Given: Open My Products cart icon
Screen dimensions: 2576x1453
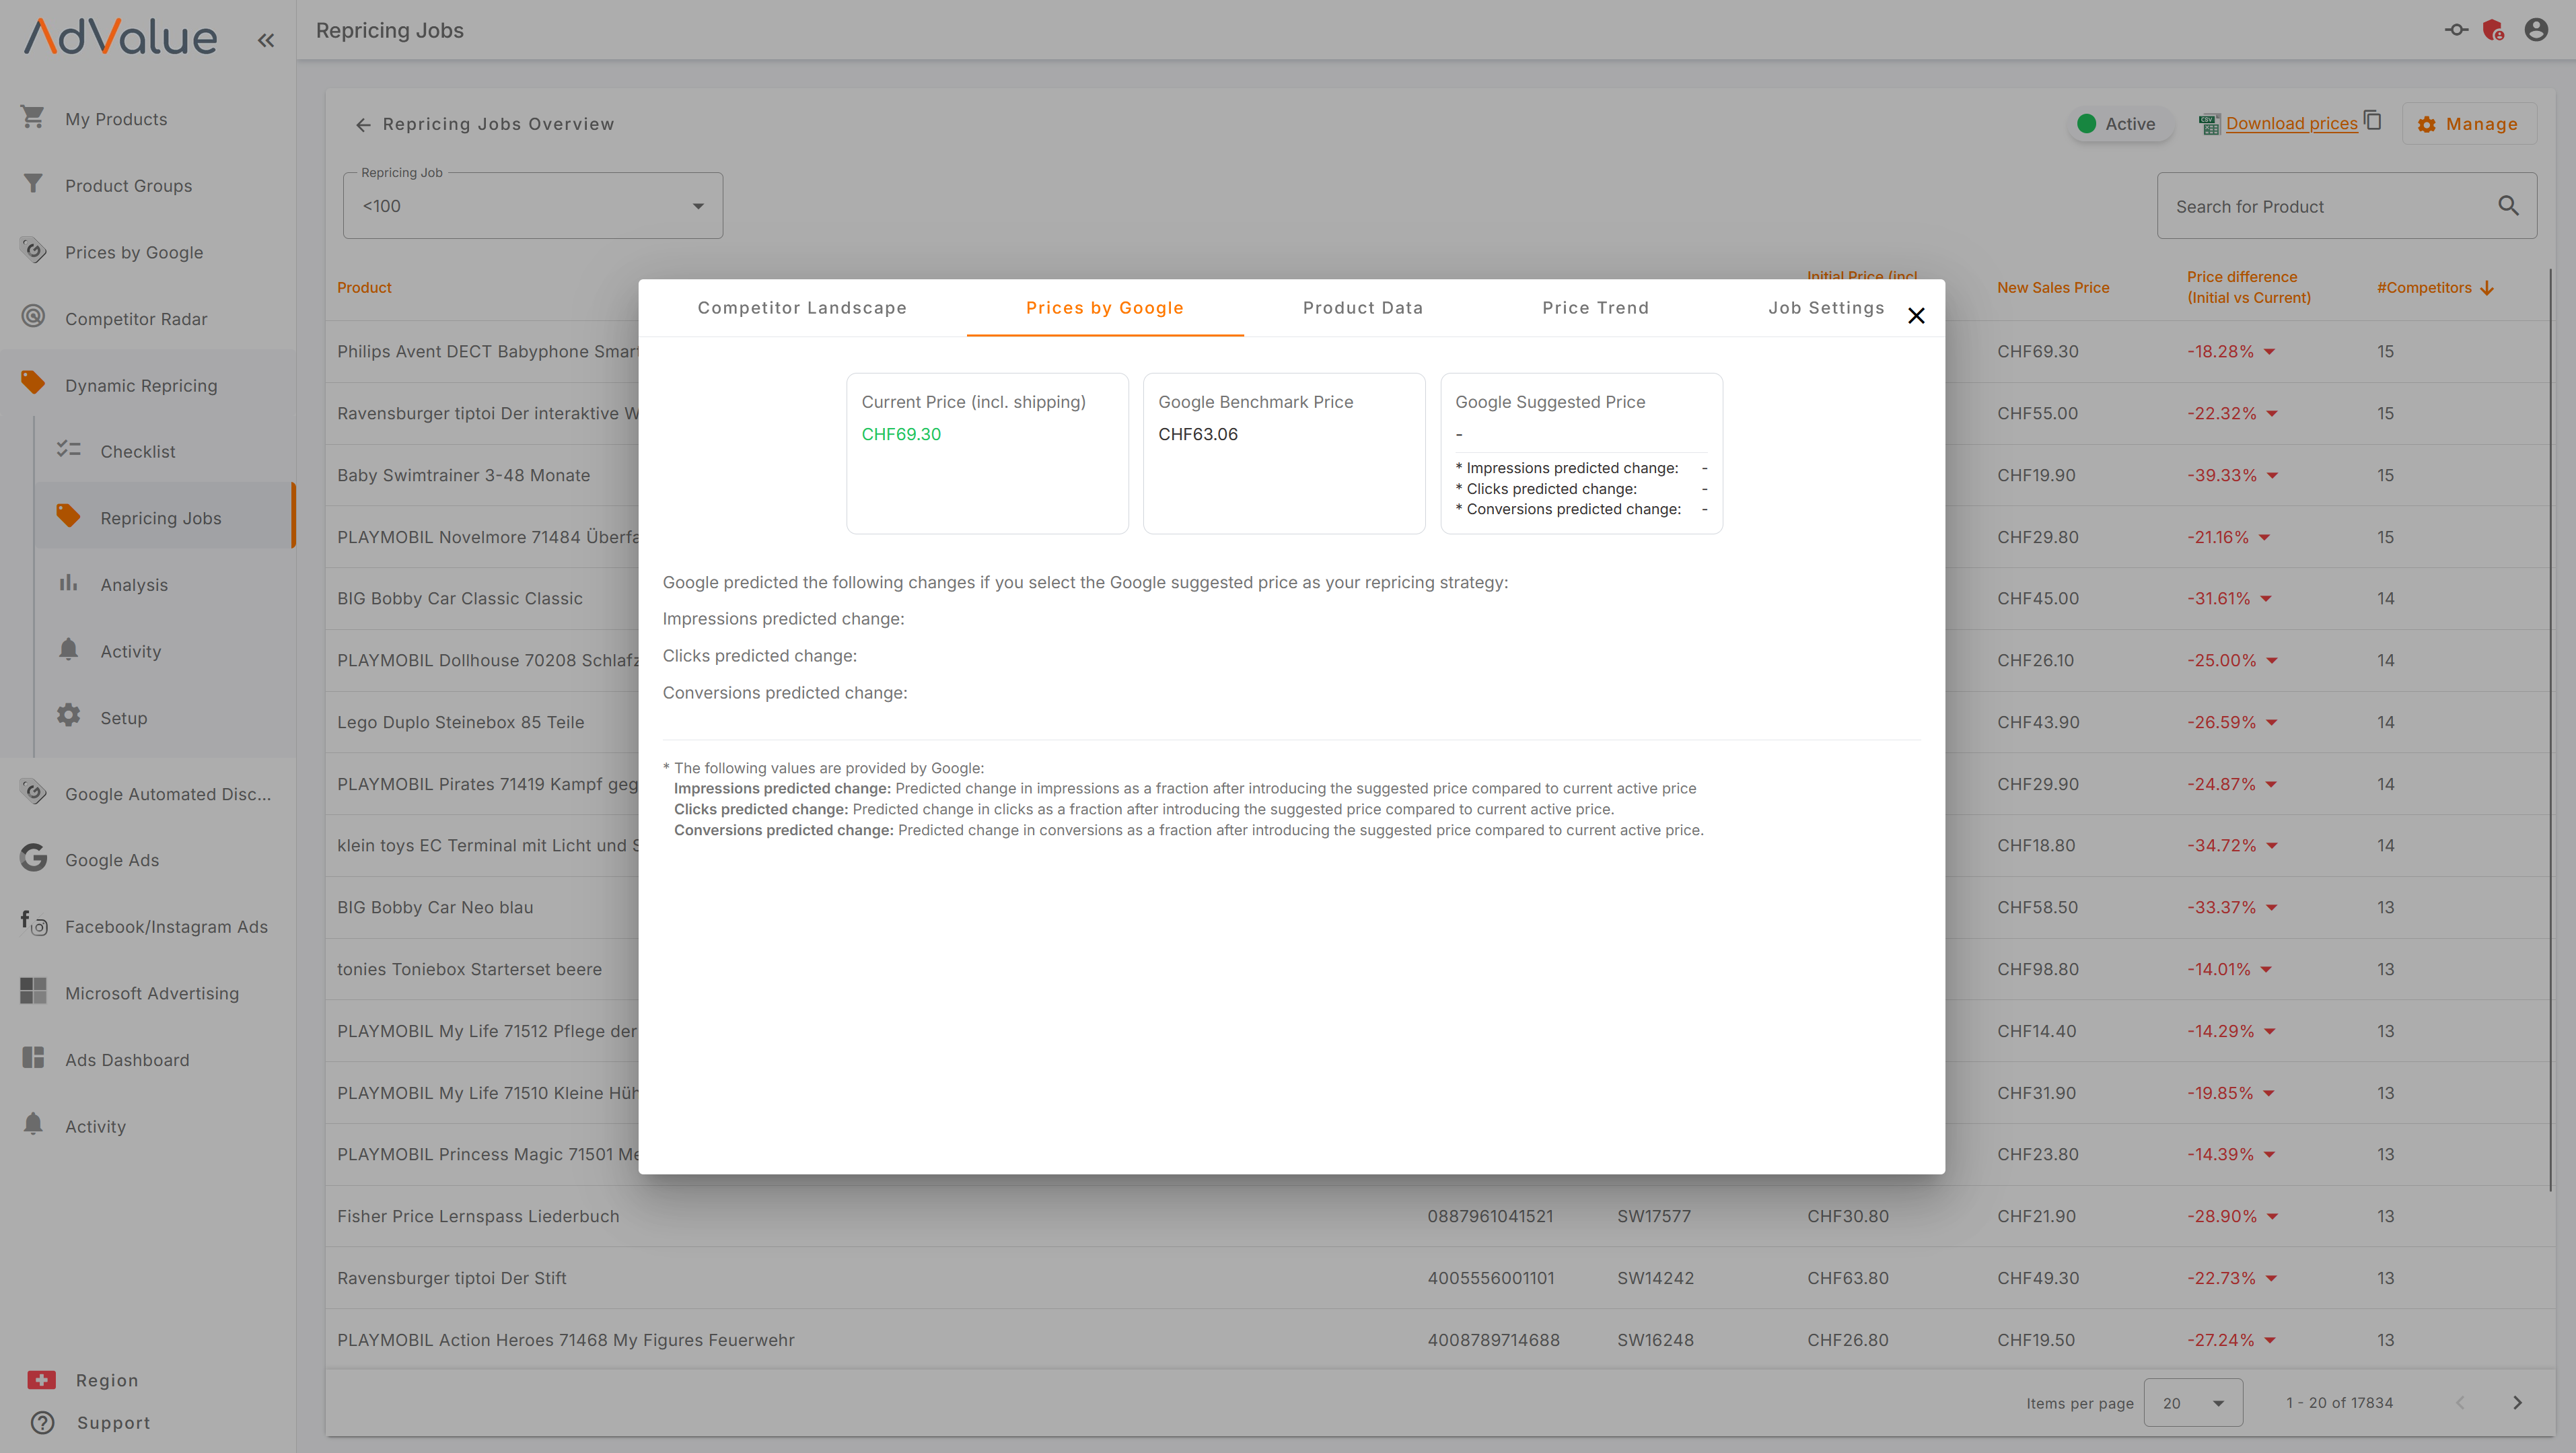Looking at the screenshot, I should point(33,118).
